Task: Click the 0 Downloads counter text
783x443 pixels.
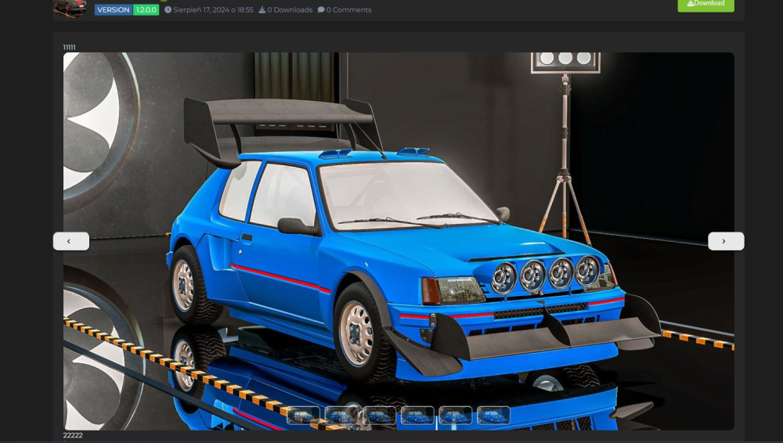Action: 290,10
